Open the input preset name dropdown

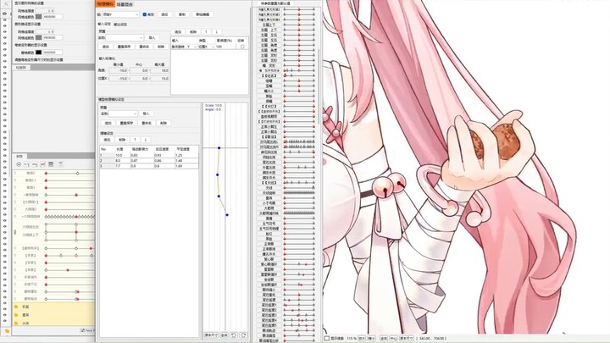125,38
